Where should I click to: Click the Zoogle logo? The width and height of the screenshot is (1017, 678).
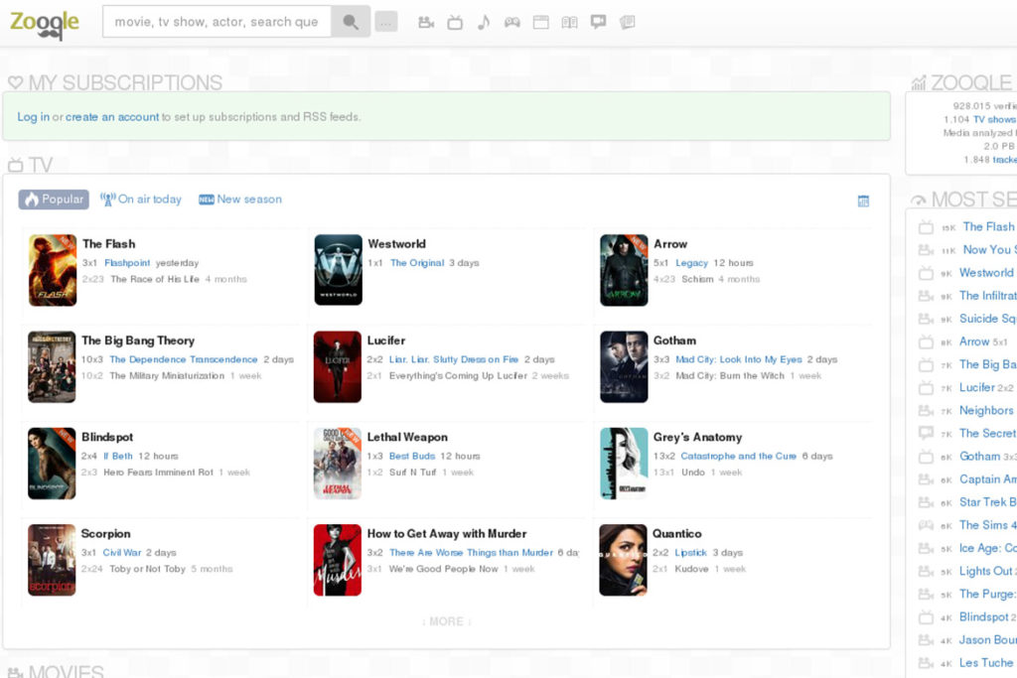click(x=45, y=24)
